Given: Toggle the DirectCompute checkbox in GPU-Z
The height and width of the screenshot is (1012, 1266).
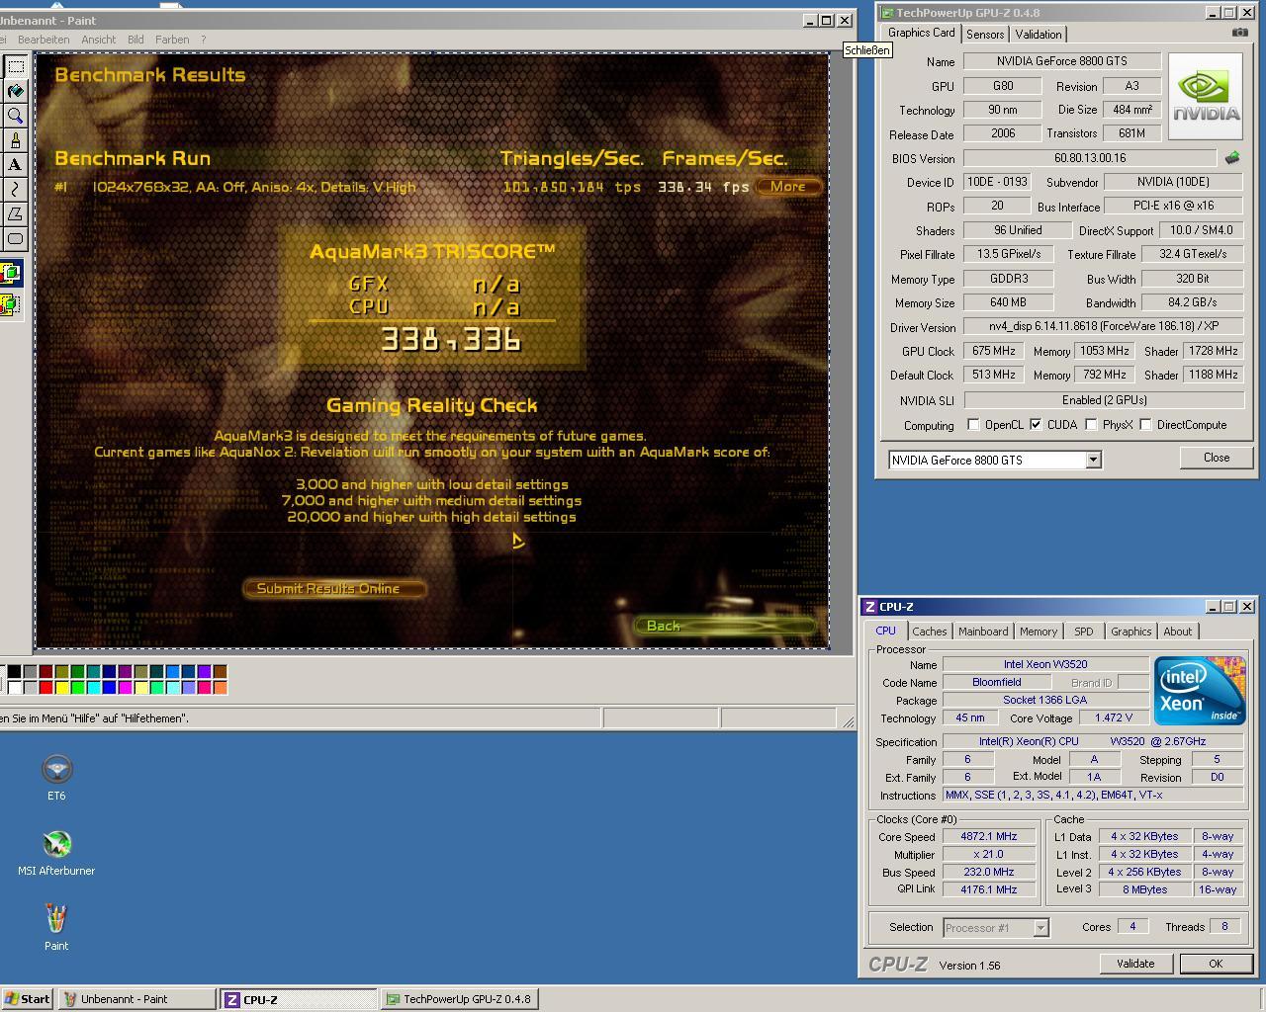Looking at the screenshot, I should (x=1146, y=425).
